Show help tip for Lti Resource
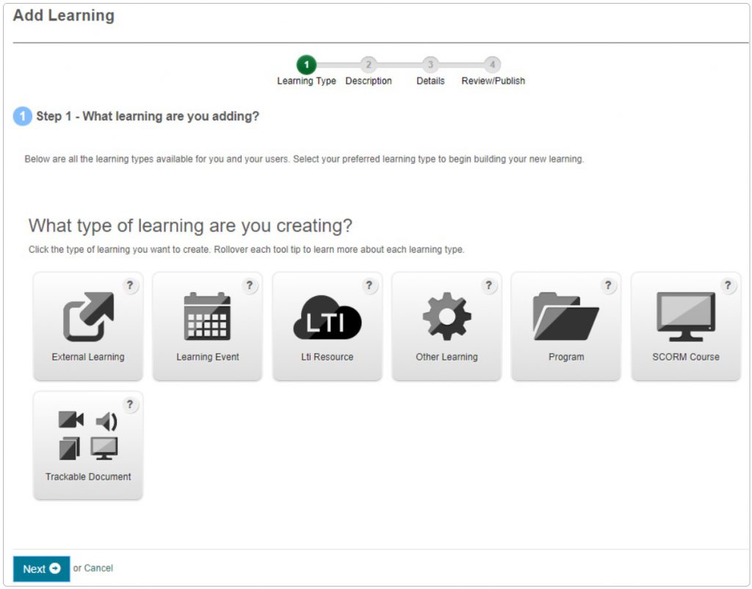Screen dimensions: 752x589 [x=369, y=286]
